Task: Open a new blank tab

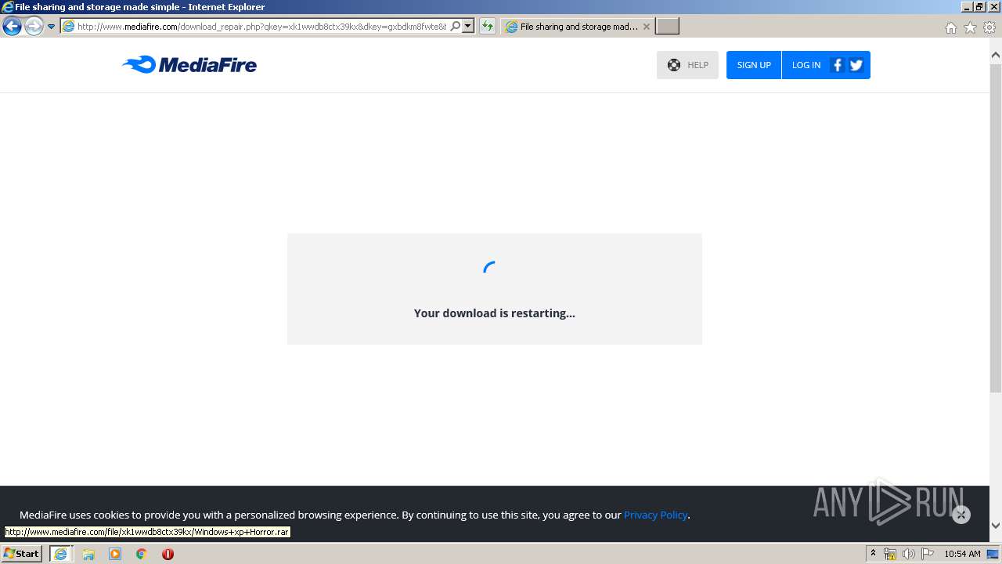Action: (667, 27)
